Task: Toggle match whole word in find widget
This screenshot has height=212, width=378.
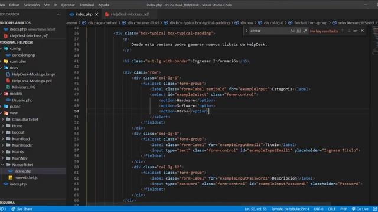Action: (x=299, y=31)
